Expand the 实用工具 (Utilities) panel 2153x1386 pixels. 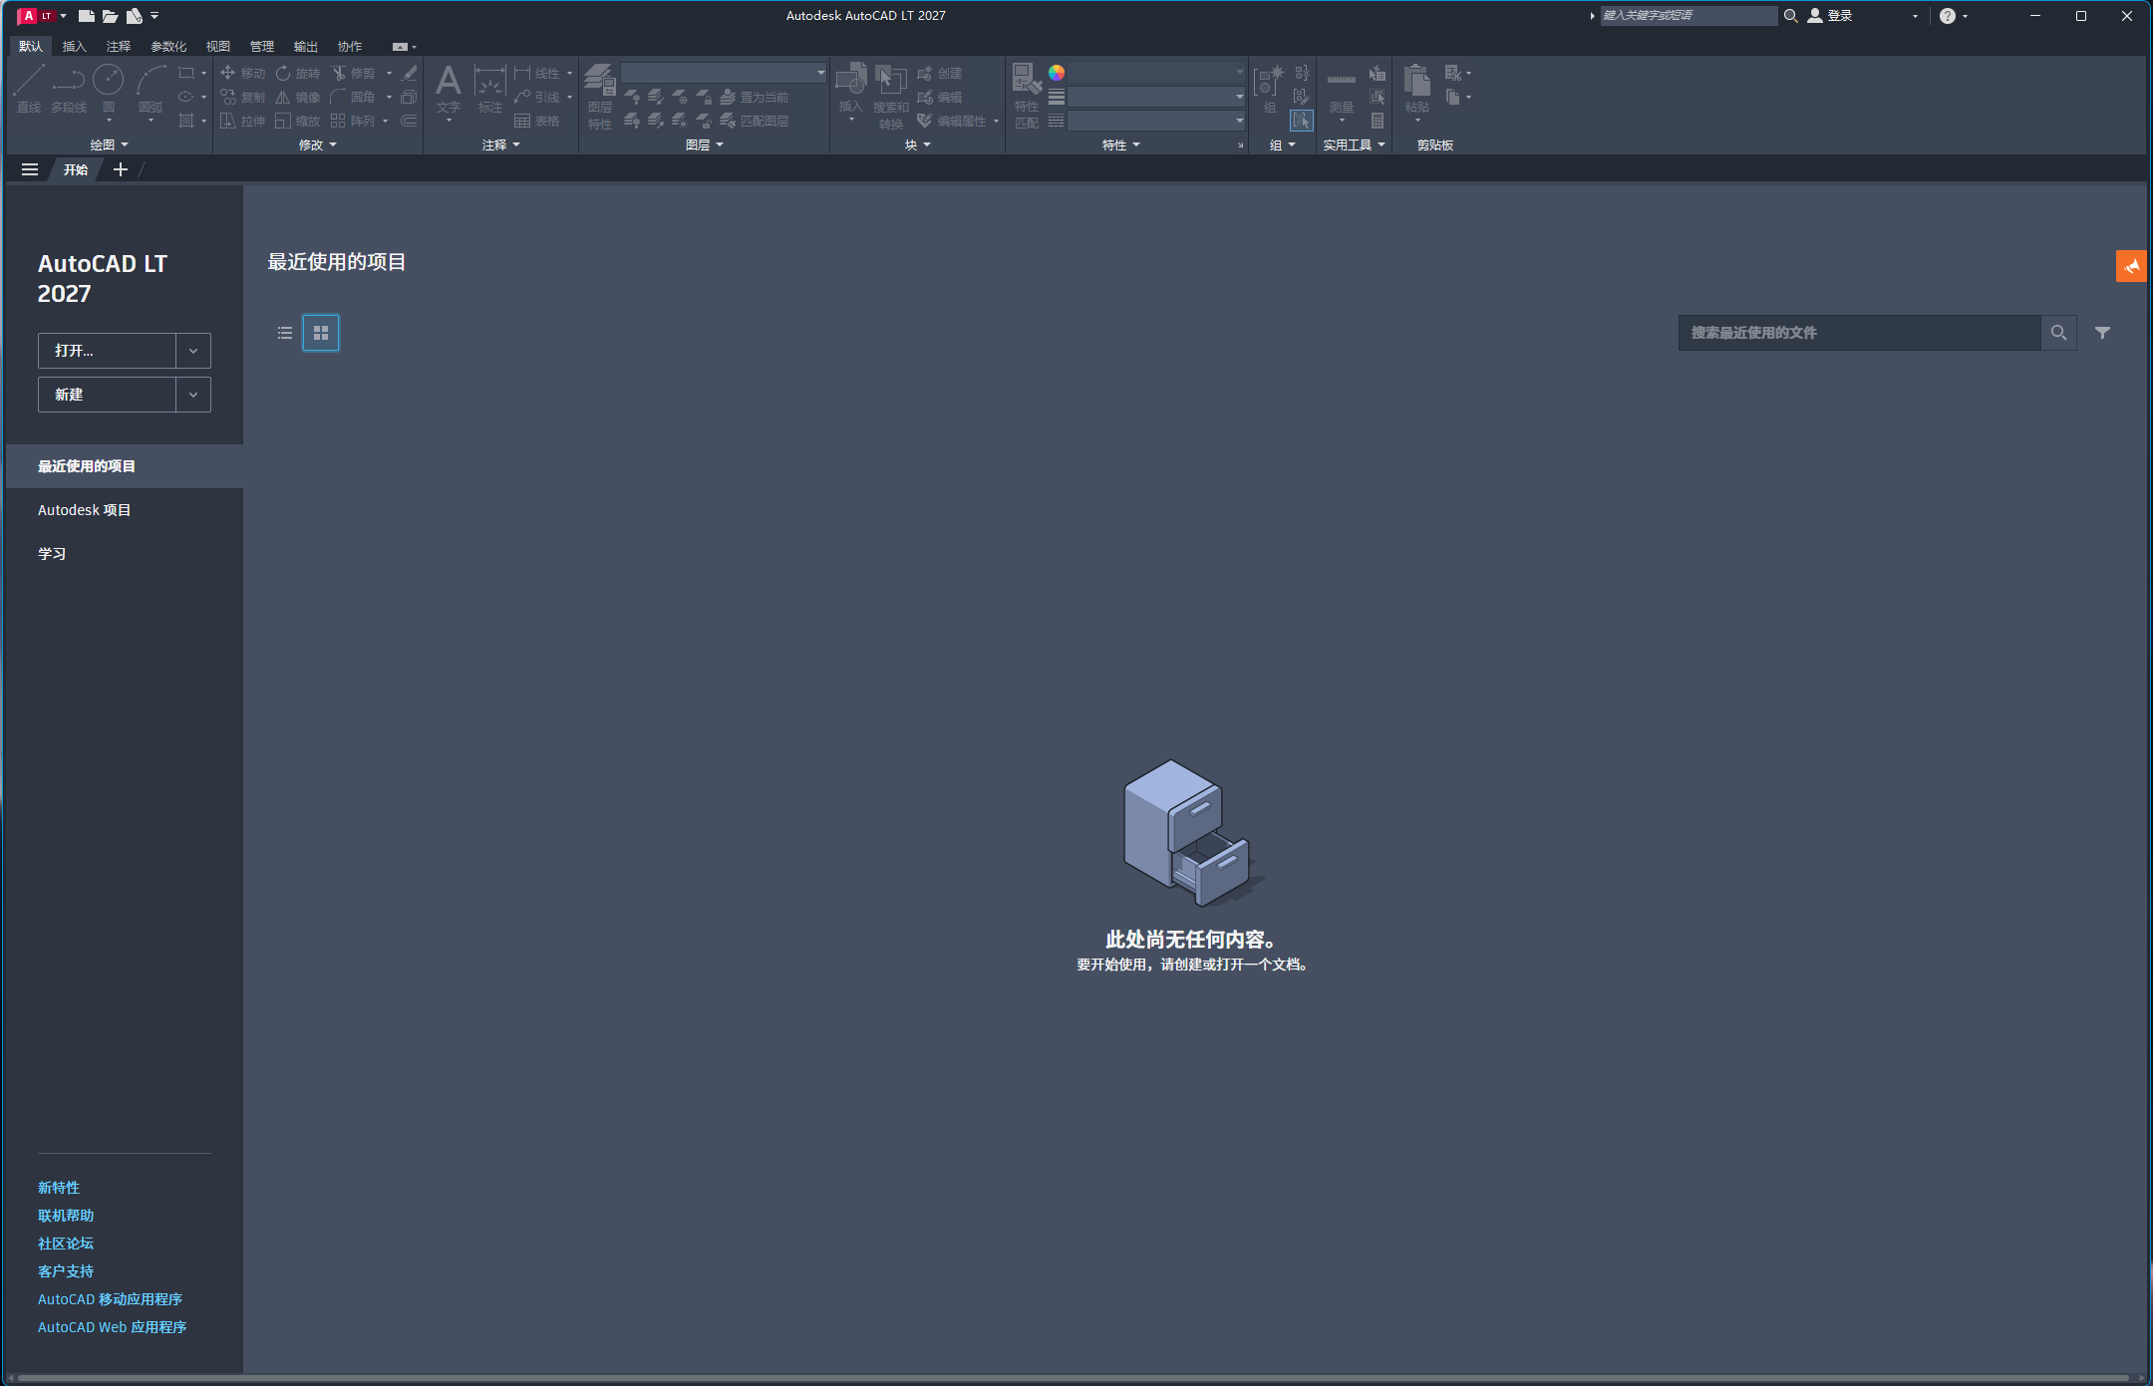pos(1355,145)
